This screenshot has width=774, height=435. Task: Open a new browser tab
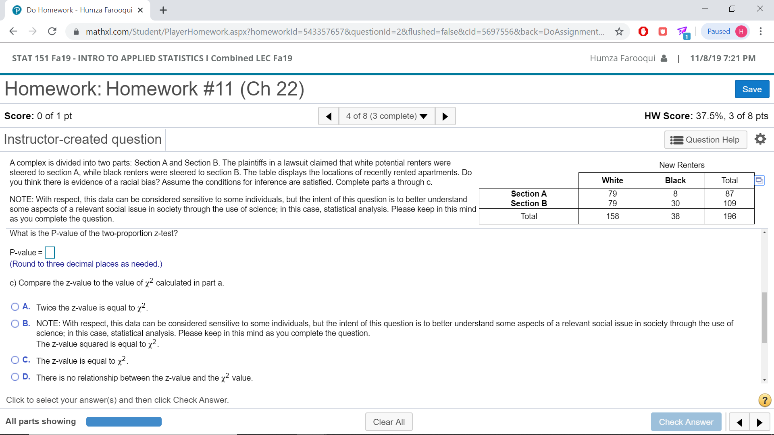[163, 10]
